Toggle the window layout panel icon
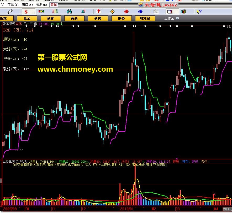The height and width of the screenshot is (213, 232). pyautogui.click(x=170, y=11)
